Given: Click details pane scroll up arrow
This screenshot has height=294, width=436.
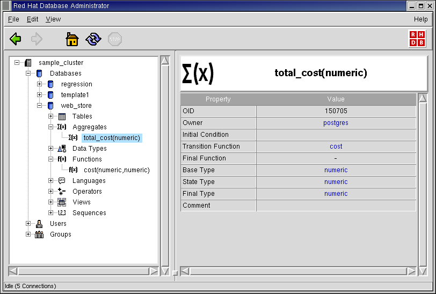Looking at the screenshot, I should point(423,98).
